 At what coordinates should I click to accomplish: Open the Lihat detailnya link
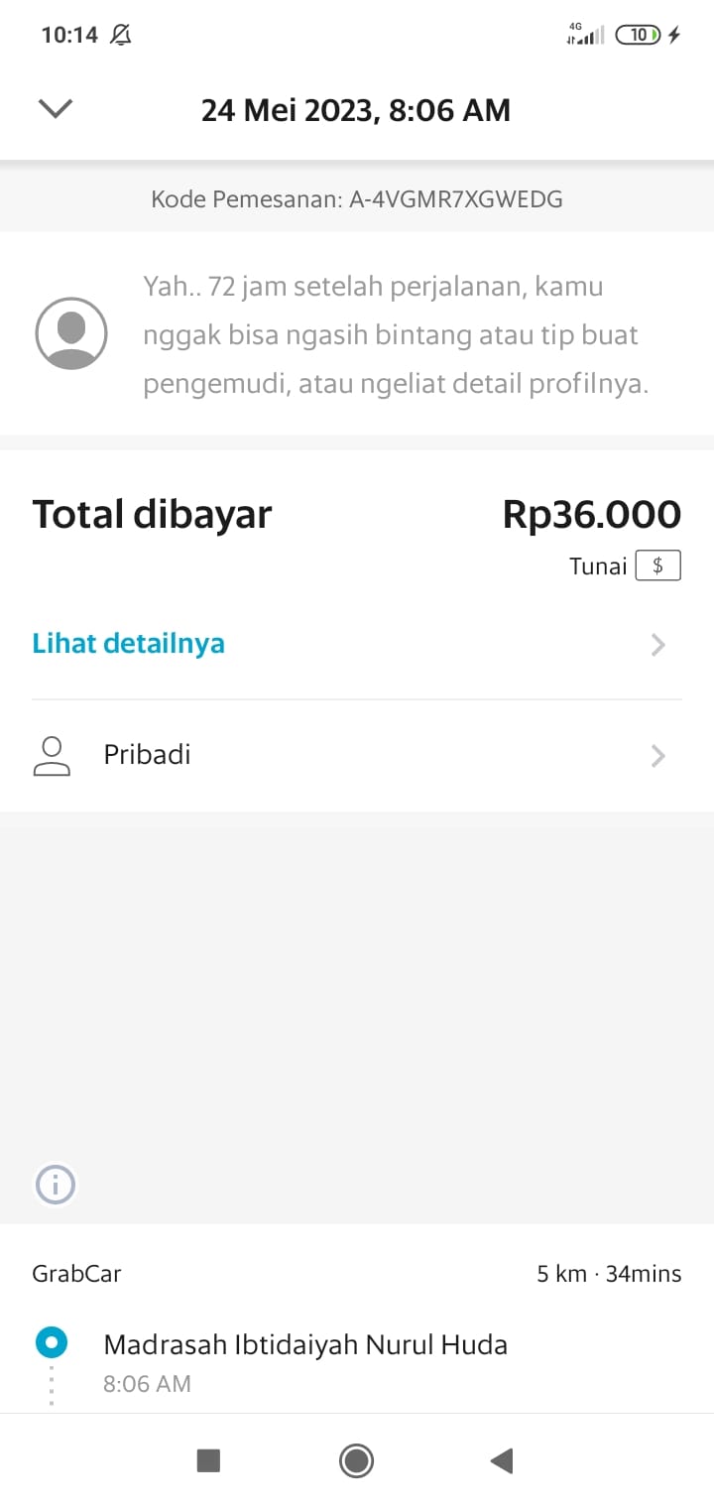click(129, 644)
